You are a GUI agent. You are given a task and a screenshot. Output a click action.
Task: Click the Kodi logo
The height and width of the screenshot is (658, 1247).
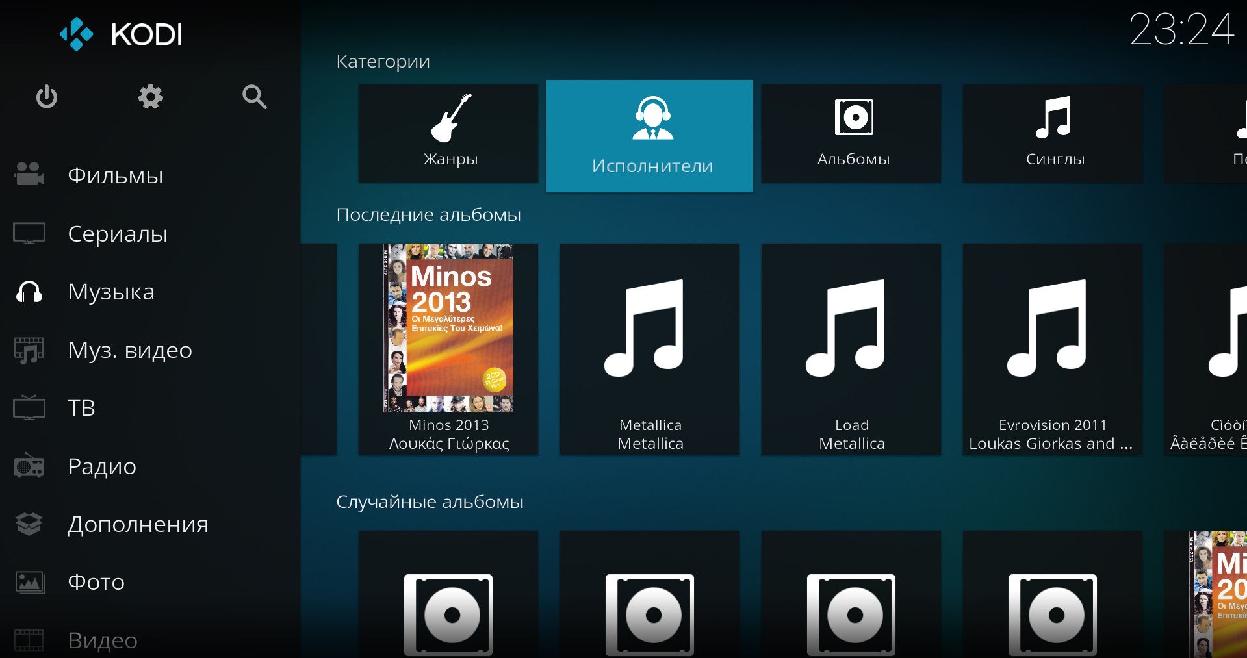(121, 34)
